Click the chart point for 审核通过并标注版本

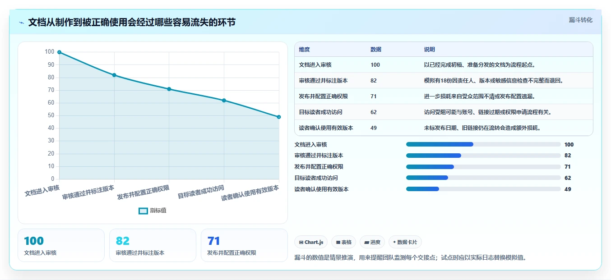coord(114,75)
